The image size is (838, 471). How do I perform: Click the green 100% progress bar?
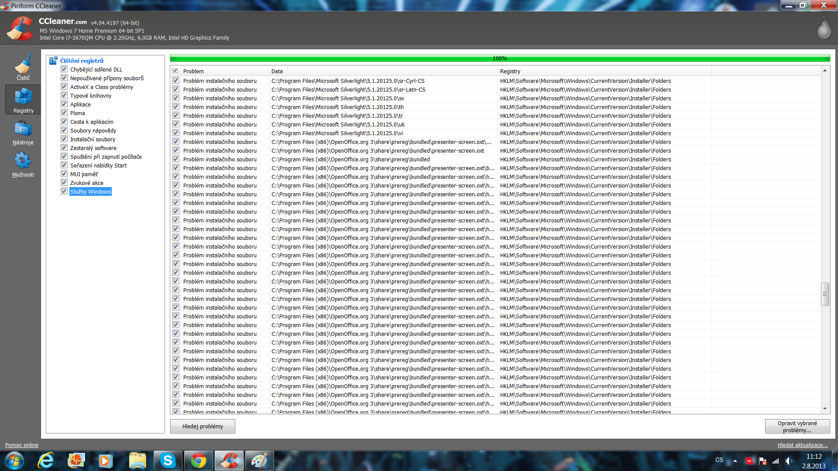pyautogui.click(x=500, y=58)
